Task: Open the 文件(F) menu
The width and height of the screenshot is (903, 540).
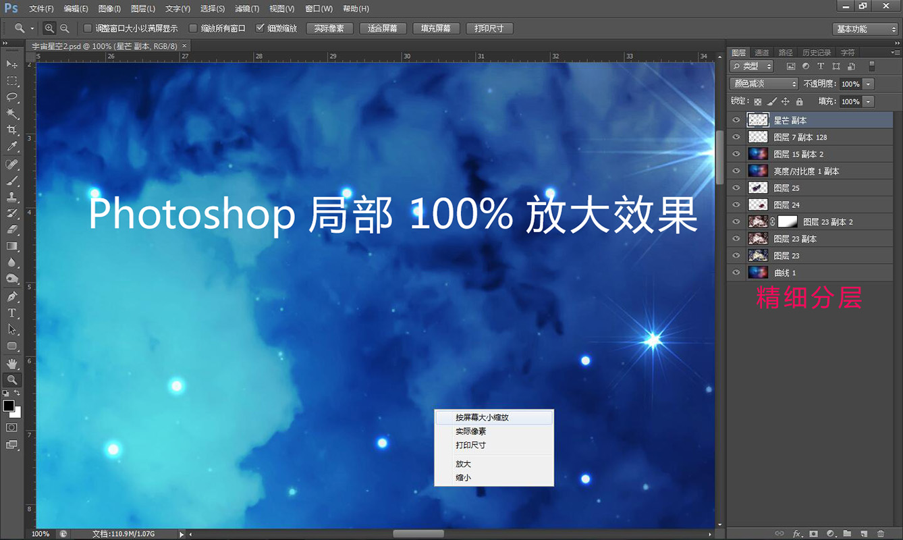Action: pos(42,9)
